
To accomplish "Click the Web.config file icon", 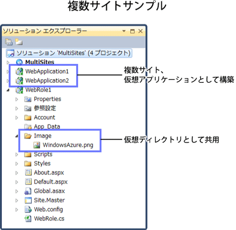I will (x=28, y=210).
